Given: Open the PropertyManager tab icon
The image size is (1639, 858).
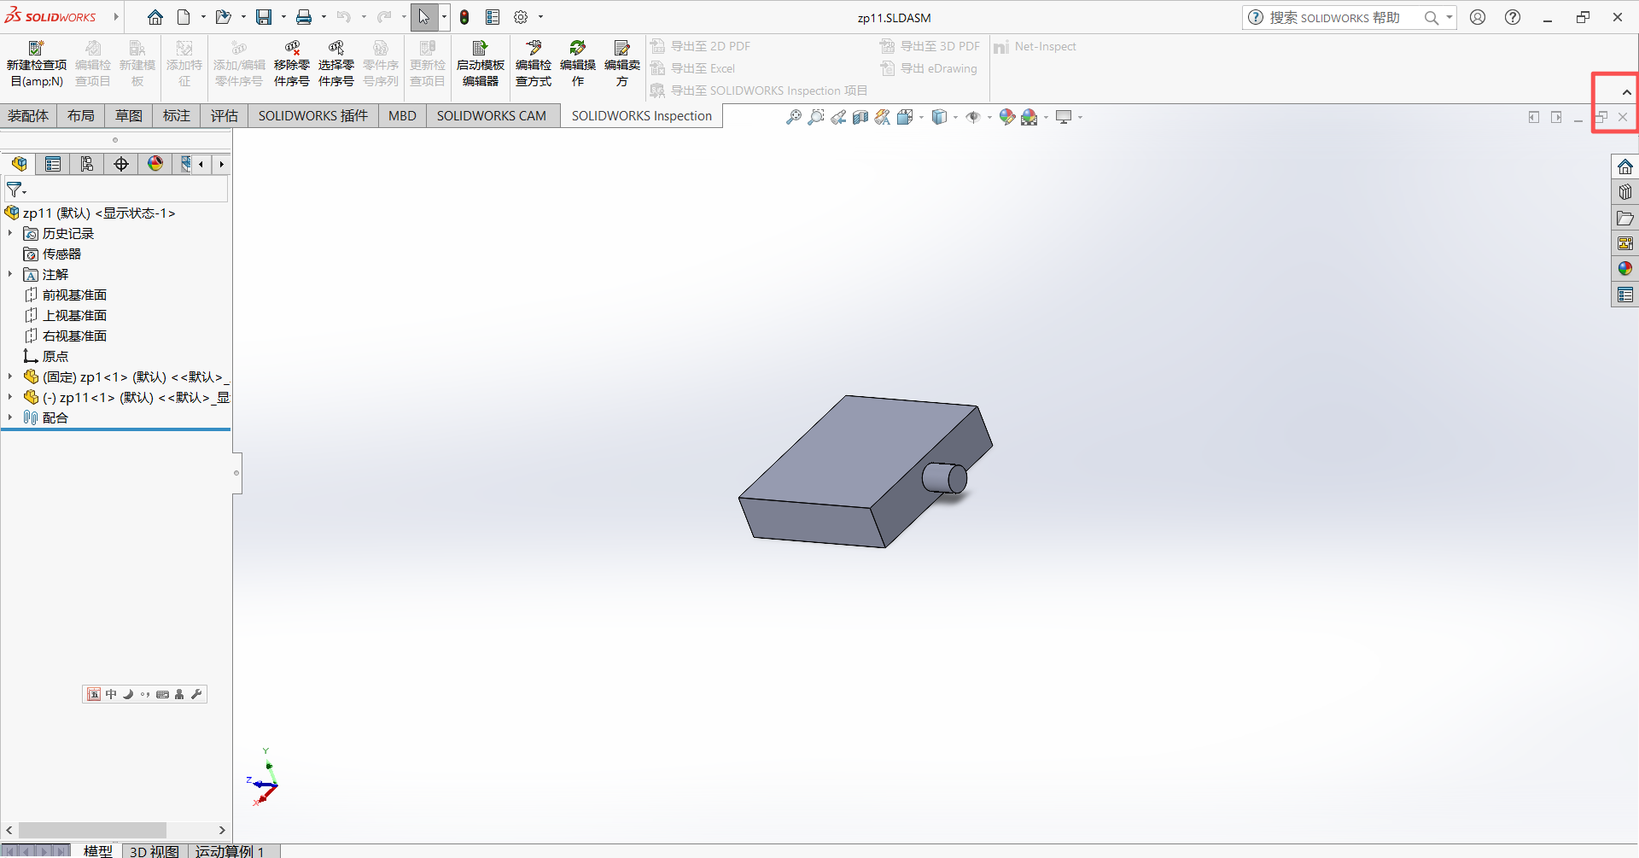Looking at the screenshot, I should point(53,164).
